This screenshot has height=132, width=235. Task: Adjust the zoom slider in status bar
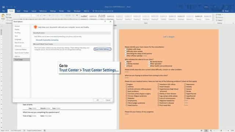coord(221,131)
